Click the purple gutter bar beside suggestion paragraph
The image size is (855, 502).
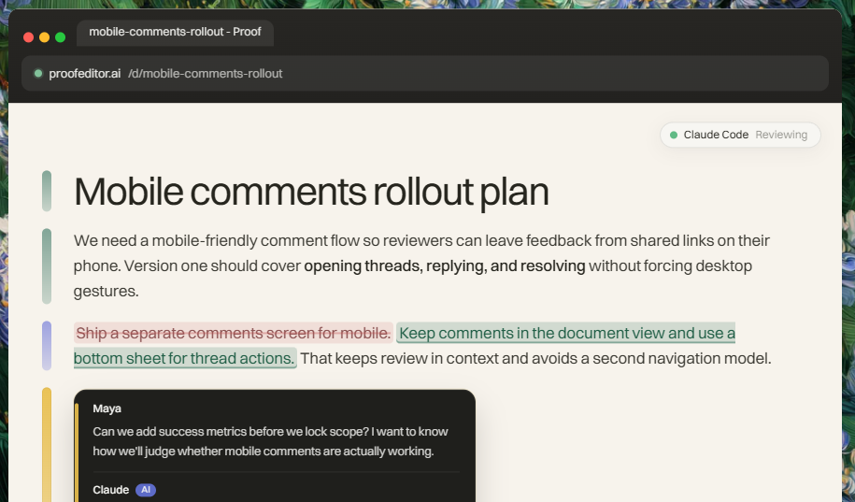[47, 345]
